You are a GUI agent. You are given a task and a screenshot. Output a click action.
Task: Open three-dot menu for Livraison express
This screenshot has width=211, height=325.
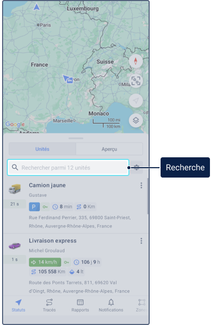point(141,241)
